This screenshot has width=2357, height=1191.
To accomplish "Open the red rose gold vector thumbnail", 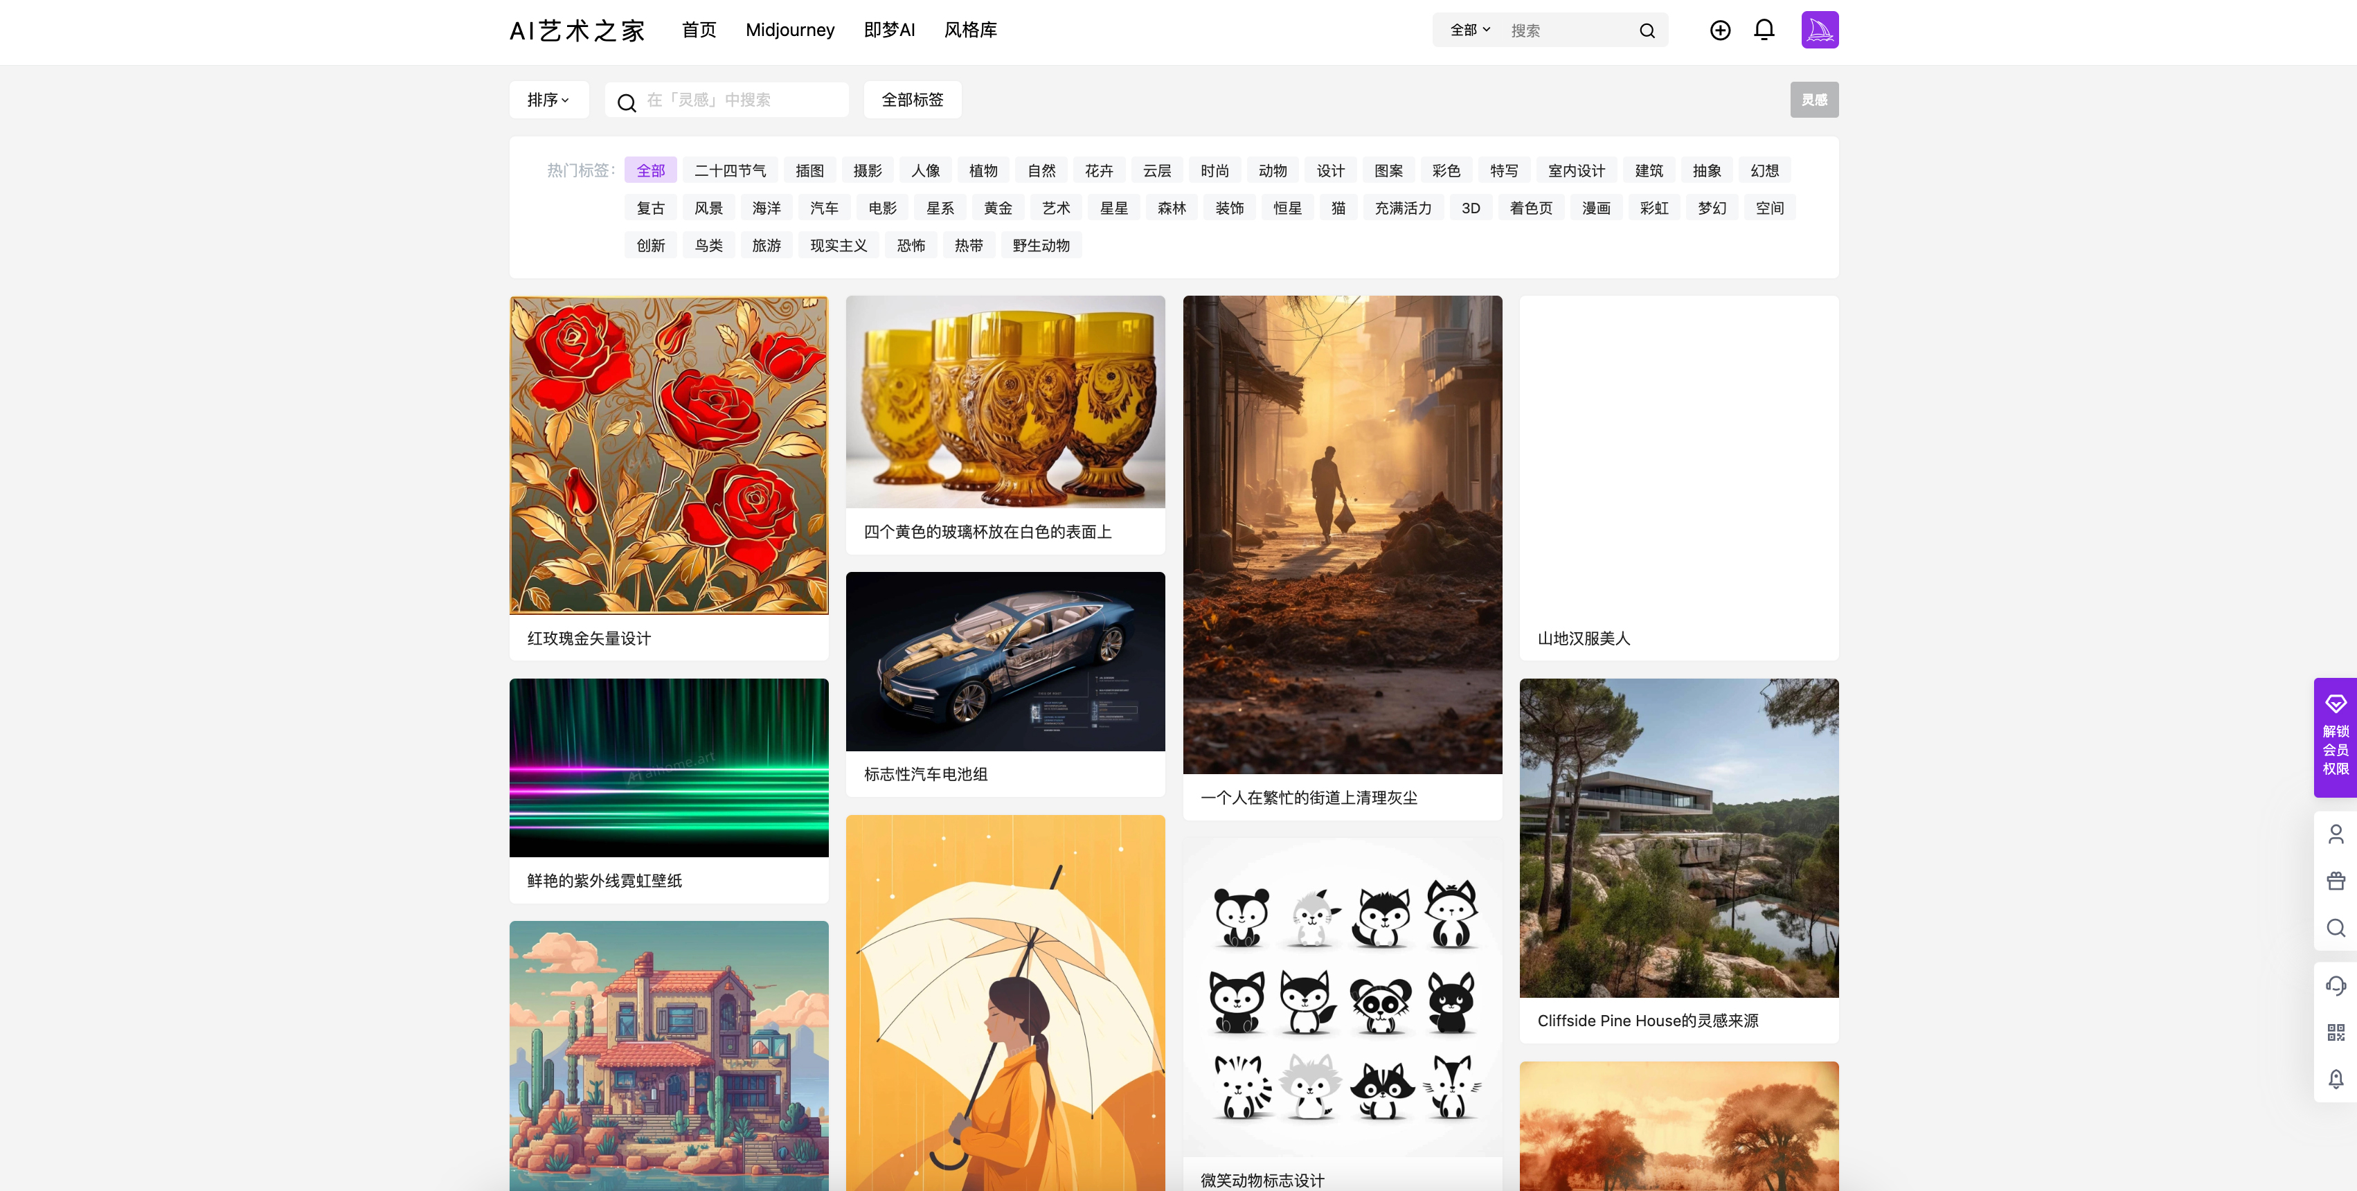I will tap(668, 455).
